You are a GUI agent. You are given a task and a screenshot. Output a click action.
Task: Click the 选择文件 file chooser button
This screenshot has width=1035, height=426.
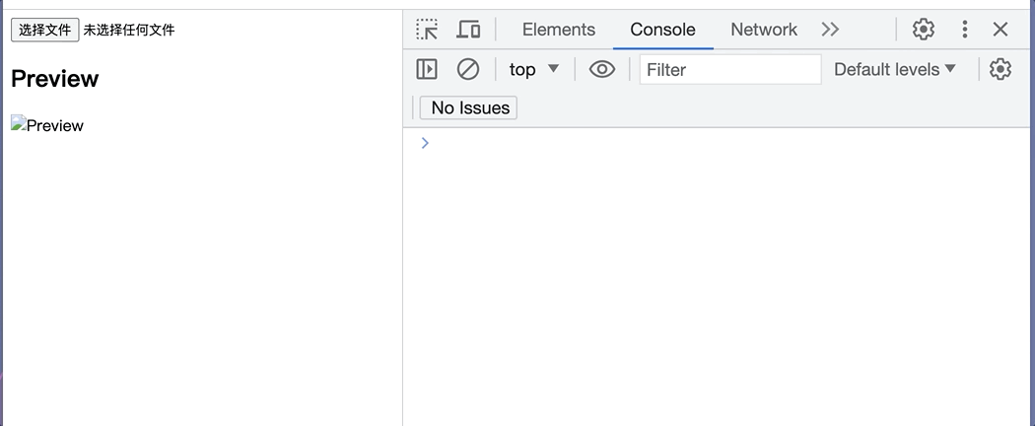(45, 30)
